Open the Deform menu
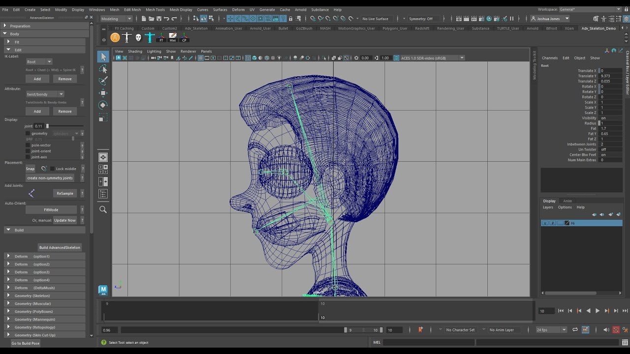 click(x=238, y=9)
